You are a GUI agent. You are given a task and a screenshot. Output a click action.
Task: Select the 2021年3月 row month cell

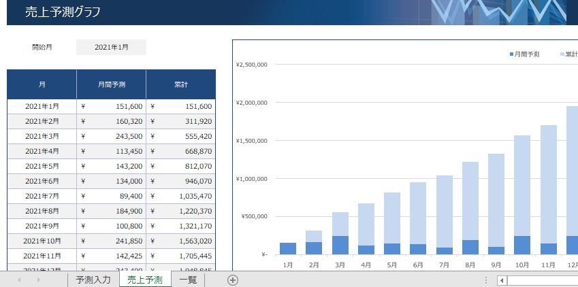42,136
